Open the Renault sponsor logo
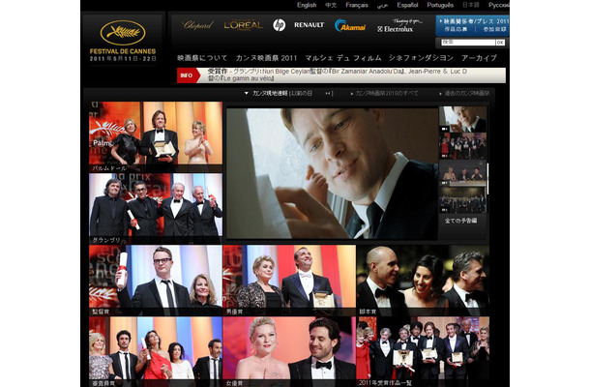The image size is (590, 387). 309,25
